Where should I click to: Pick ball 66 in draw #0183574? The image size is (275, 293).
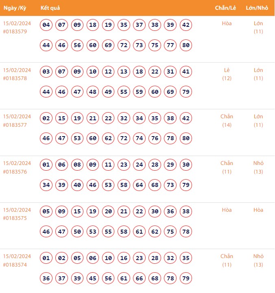point(140,278)
